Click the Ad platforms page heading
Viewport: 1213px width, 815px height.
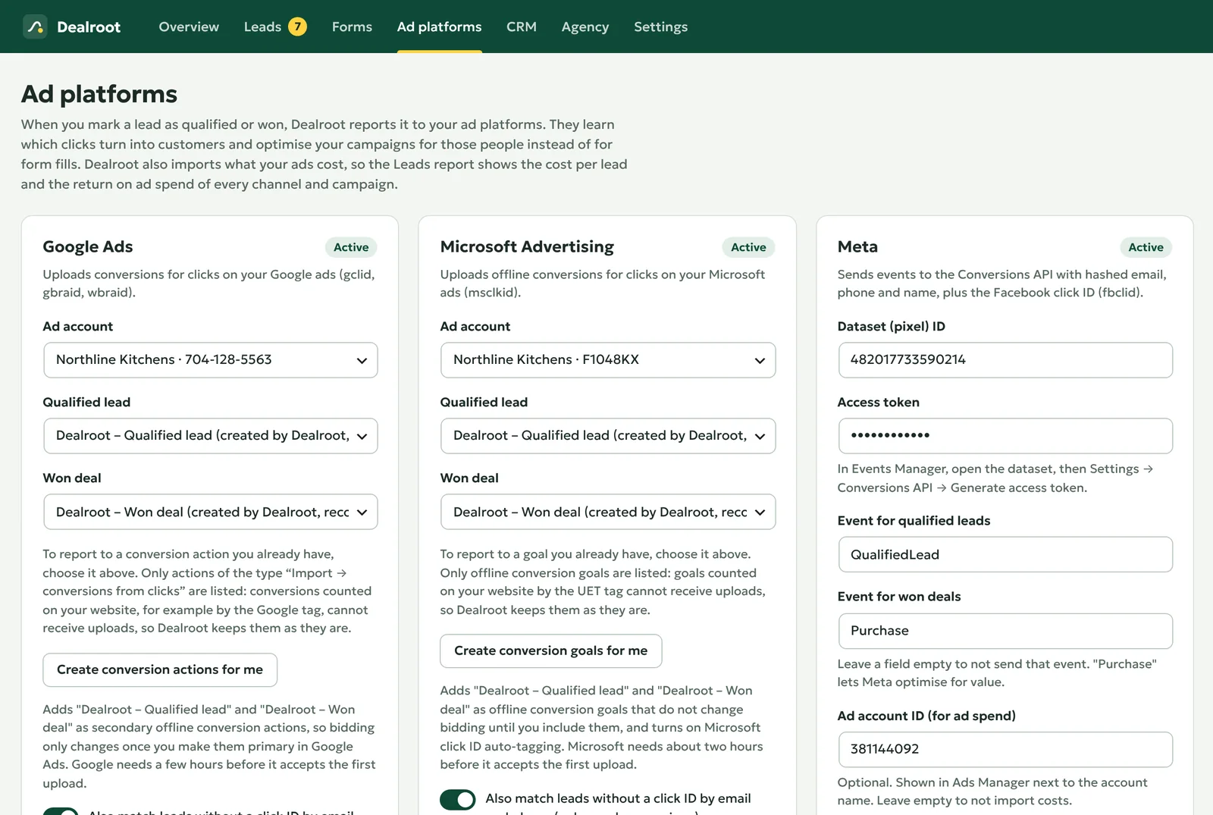tap(99, 94)
